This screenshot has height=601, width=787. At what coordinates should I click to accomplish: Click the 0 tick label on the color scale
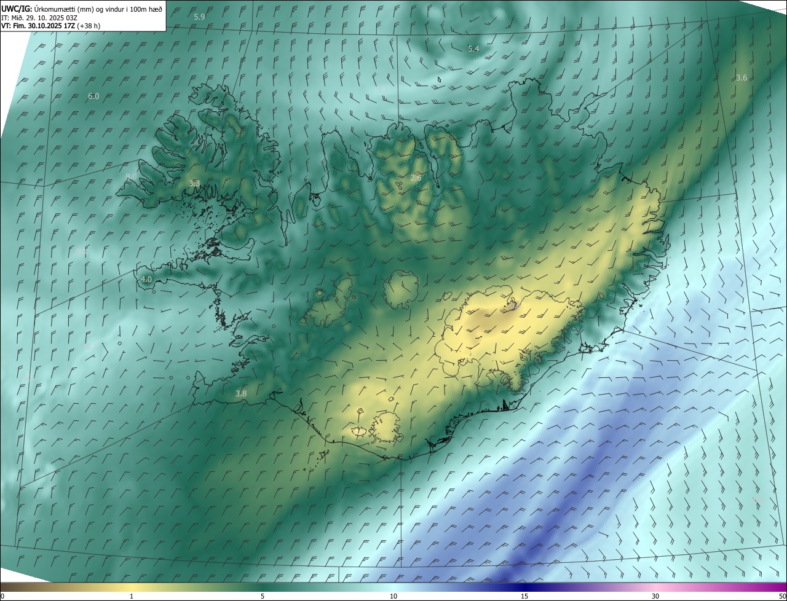(2, 597)
